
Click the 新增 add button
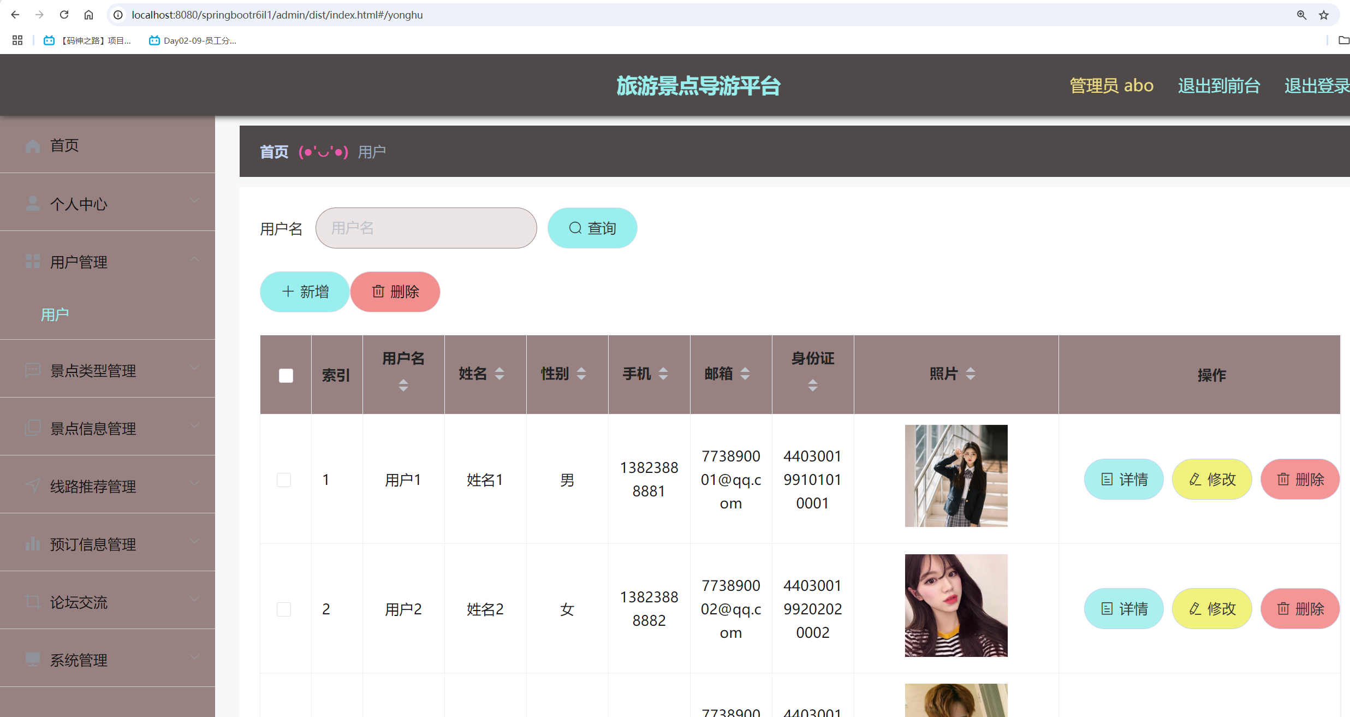[305, 292]
